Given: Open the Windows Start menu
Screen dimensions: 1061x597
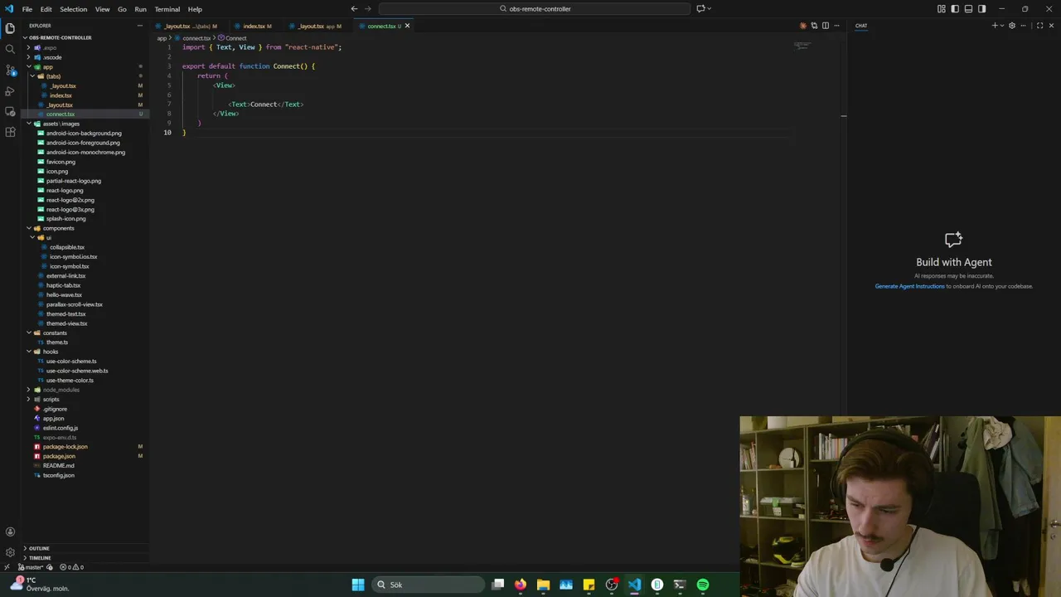Looking at the screenshot, I should coord(358,585).
